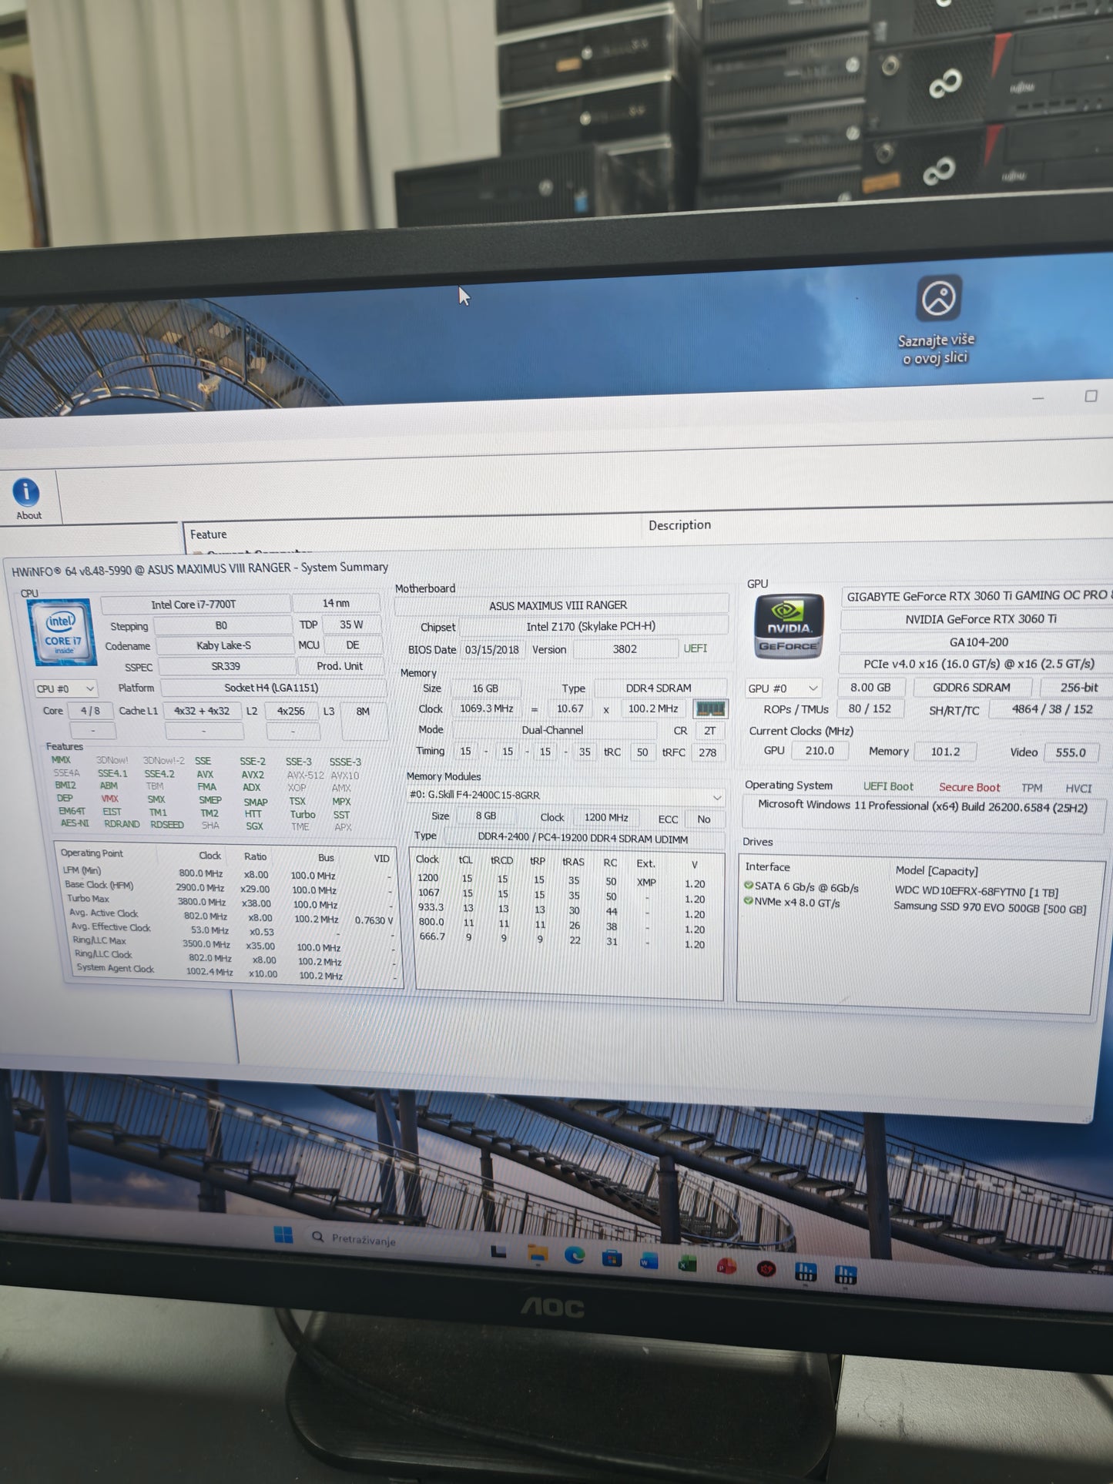Click the memory clock 1069.3 MHz
Viewport: 1113px width, 1484px height.
pyautogui.click(x=487, y=709)
